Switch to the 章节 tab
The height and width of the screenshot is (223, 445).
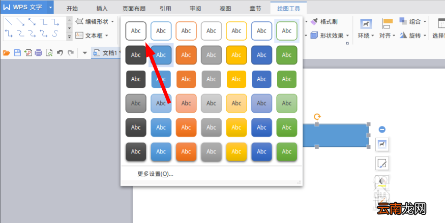click(x=255, y=9)
